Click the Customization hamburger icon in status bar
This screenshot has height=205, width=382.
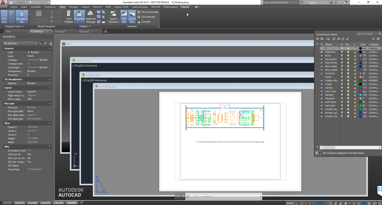tap(379, 203)
